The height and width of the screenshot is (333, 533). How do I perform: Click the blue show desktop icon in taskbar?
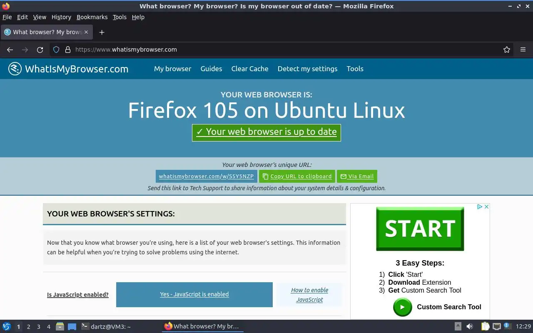(72, 327)
